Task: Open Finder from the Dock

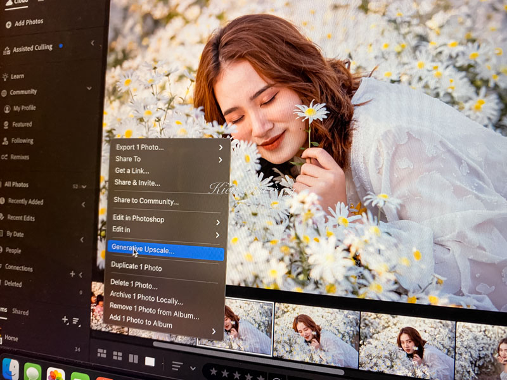Action: [x=10, y=369]
